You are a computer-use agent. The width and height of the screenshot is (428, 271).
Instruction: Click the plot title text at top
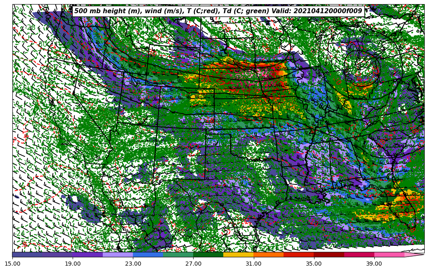pyautogui.click(x=218, y=11)
